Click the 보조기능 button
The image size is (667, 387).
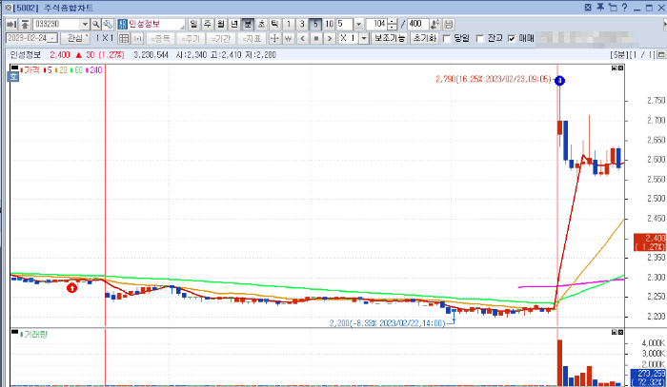click(390, 39)
